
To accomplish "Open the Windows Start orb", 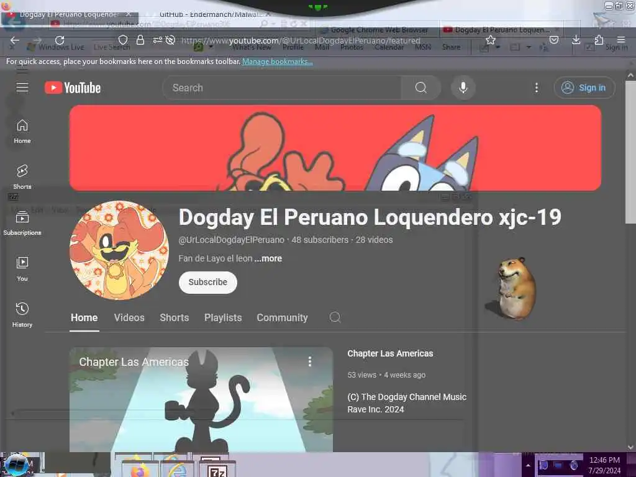I will (x=16, y=465).
